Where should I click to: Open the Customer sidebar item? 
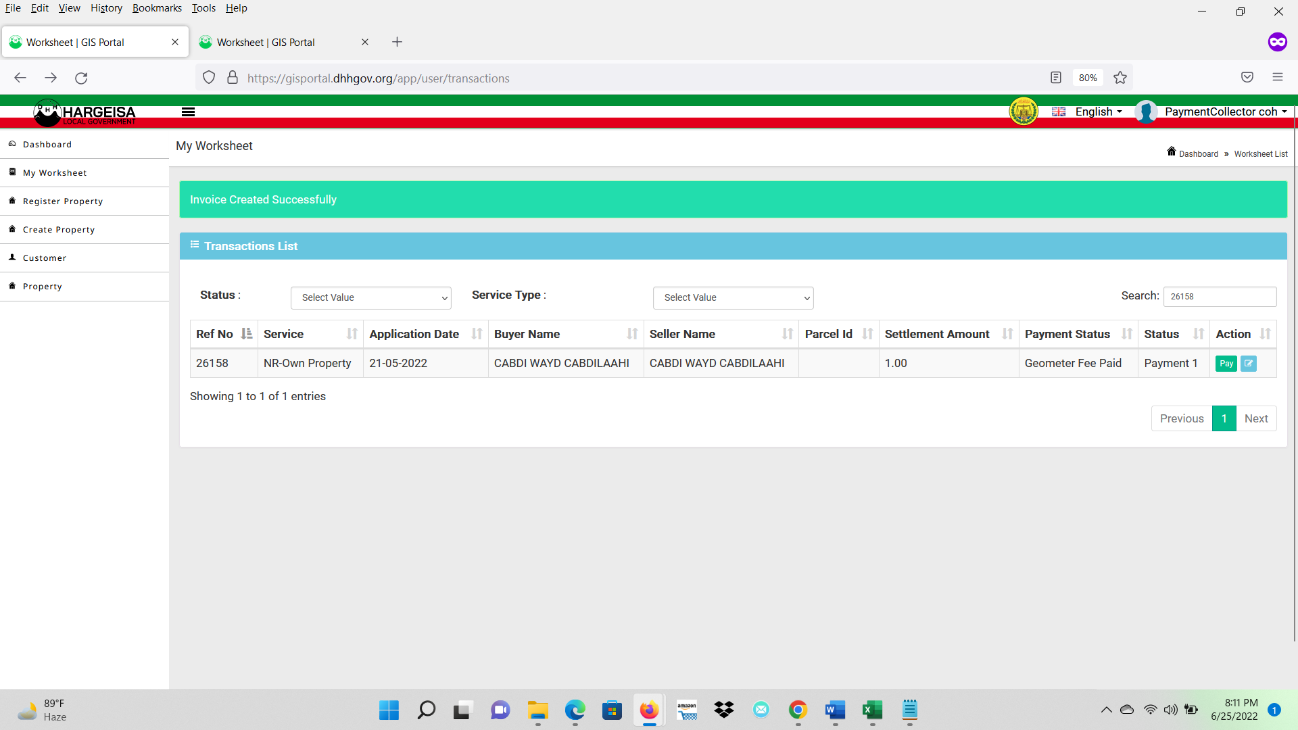coord(85,258)
